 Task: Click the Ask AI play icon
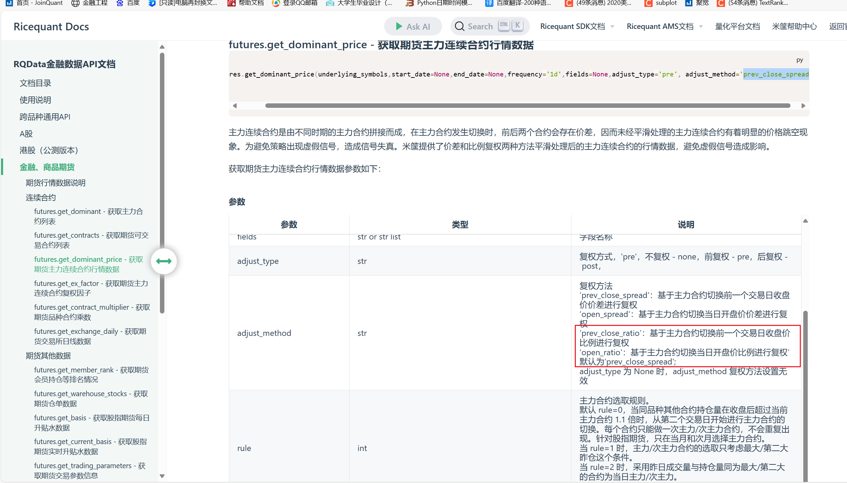coord(399,27)
